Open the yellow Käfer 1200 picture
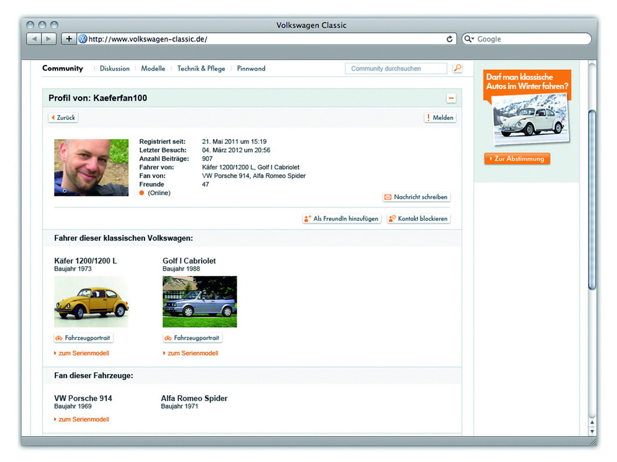617x462 pixels. (92, 301)
